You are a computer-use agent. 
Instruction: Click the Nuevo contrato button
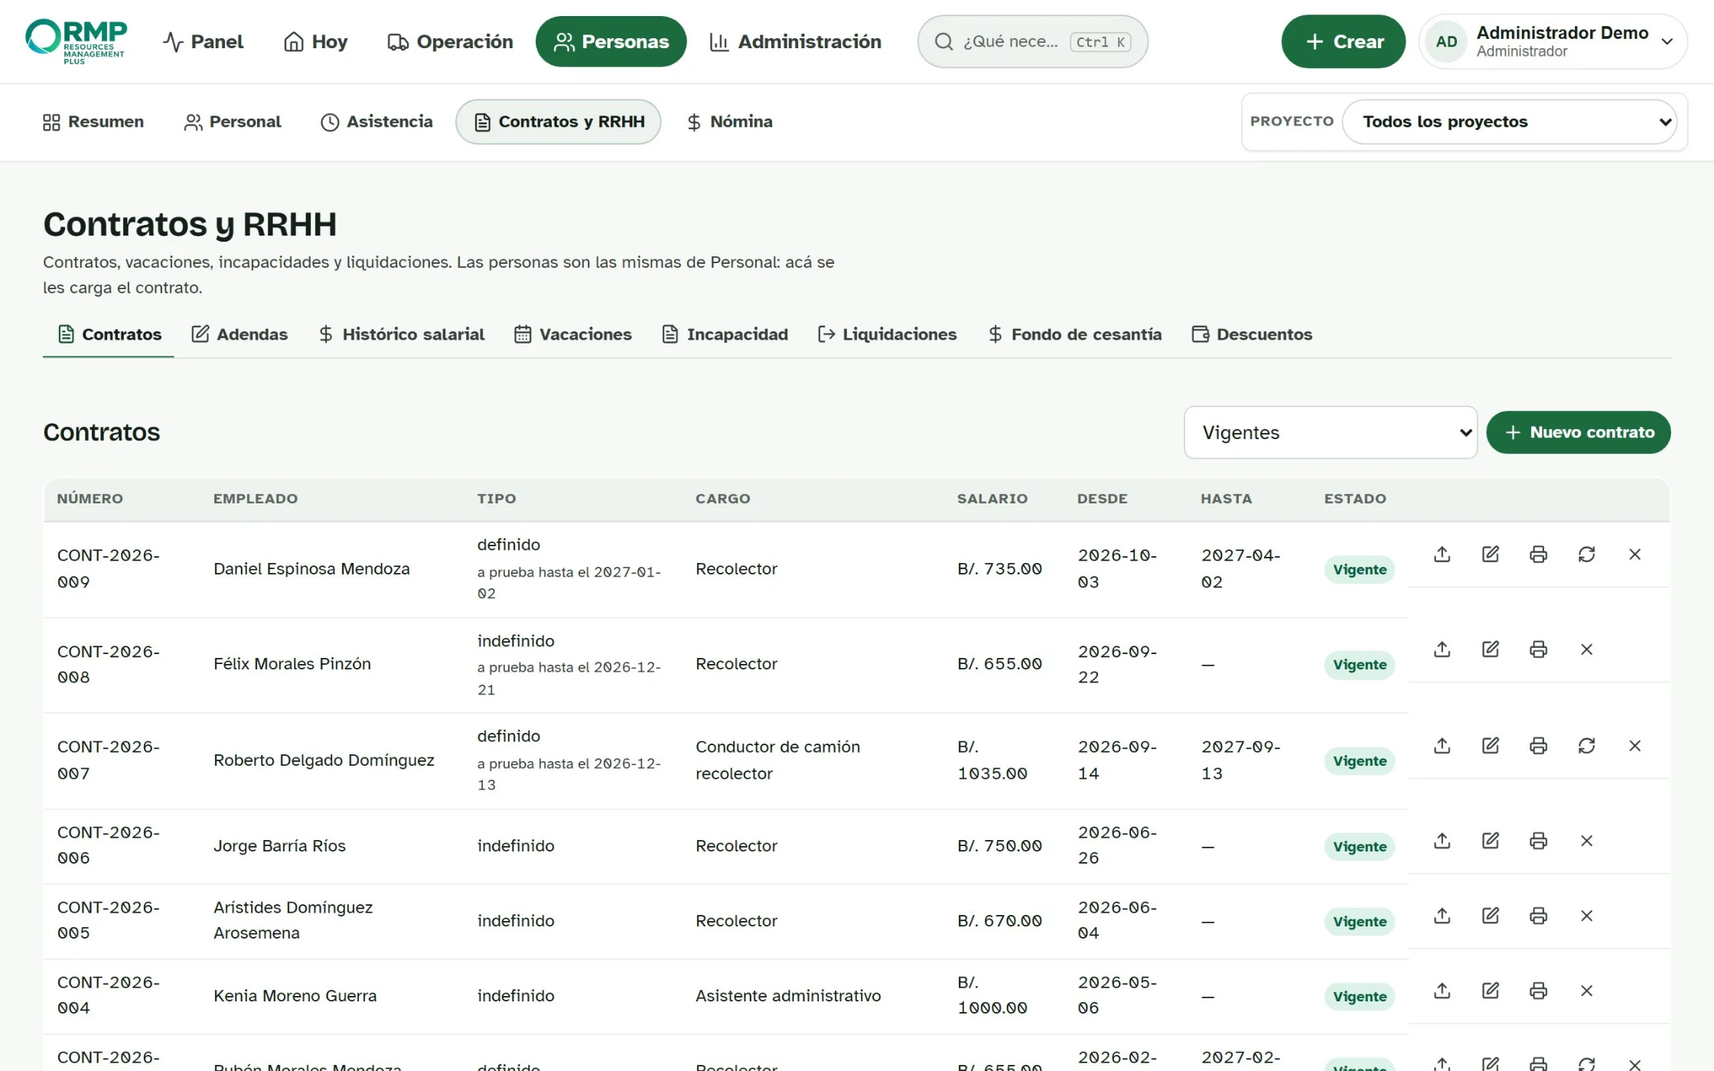(x=1579, y=432)
